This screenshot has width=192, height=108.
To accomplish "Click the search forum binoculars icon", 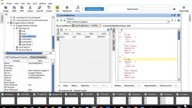I will pos(174,9).
